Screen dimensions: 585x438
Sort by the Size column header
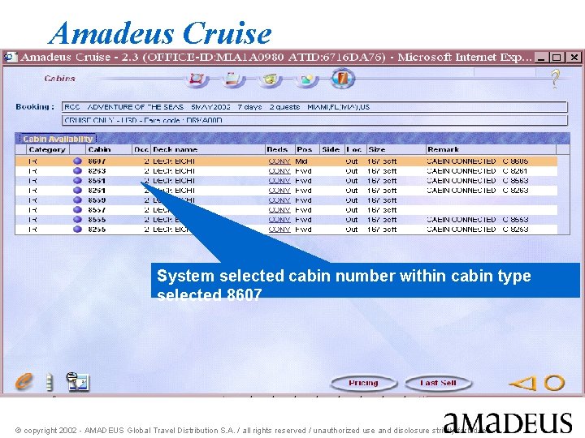click(396, 149)
